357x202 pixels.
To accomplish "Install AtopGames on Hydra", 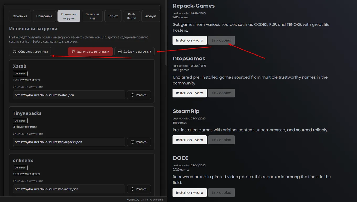I will (190, 93).
